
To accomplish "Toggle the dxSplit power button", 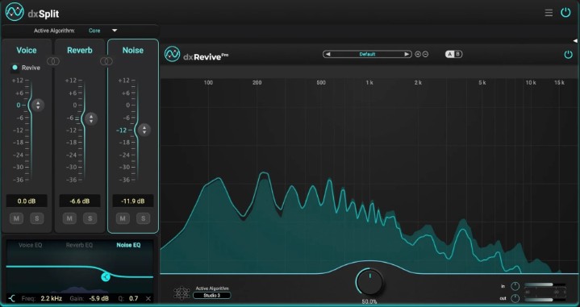I will tap(565, 13).
